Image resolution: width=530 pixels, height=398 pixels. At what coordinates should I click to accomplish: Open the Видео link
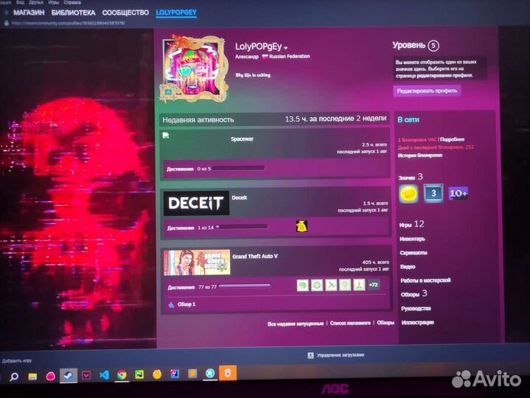point(408,267)
